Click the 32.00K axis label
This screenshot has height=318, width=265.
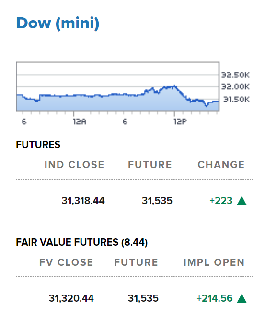point(235,87)
